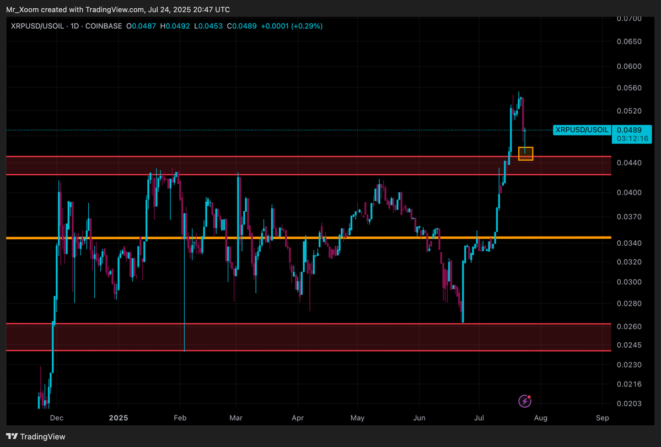
Task: Click the 0.0216 price axis label
Action: point(629,384)
